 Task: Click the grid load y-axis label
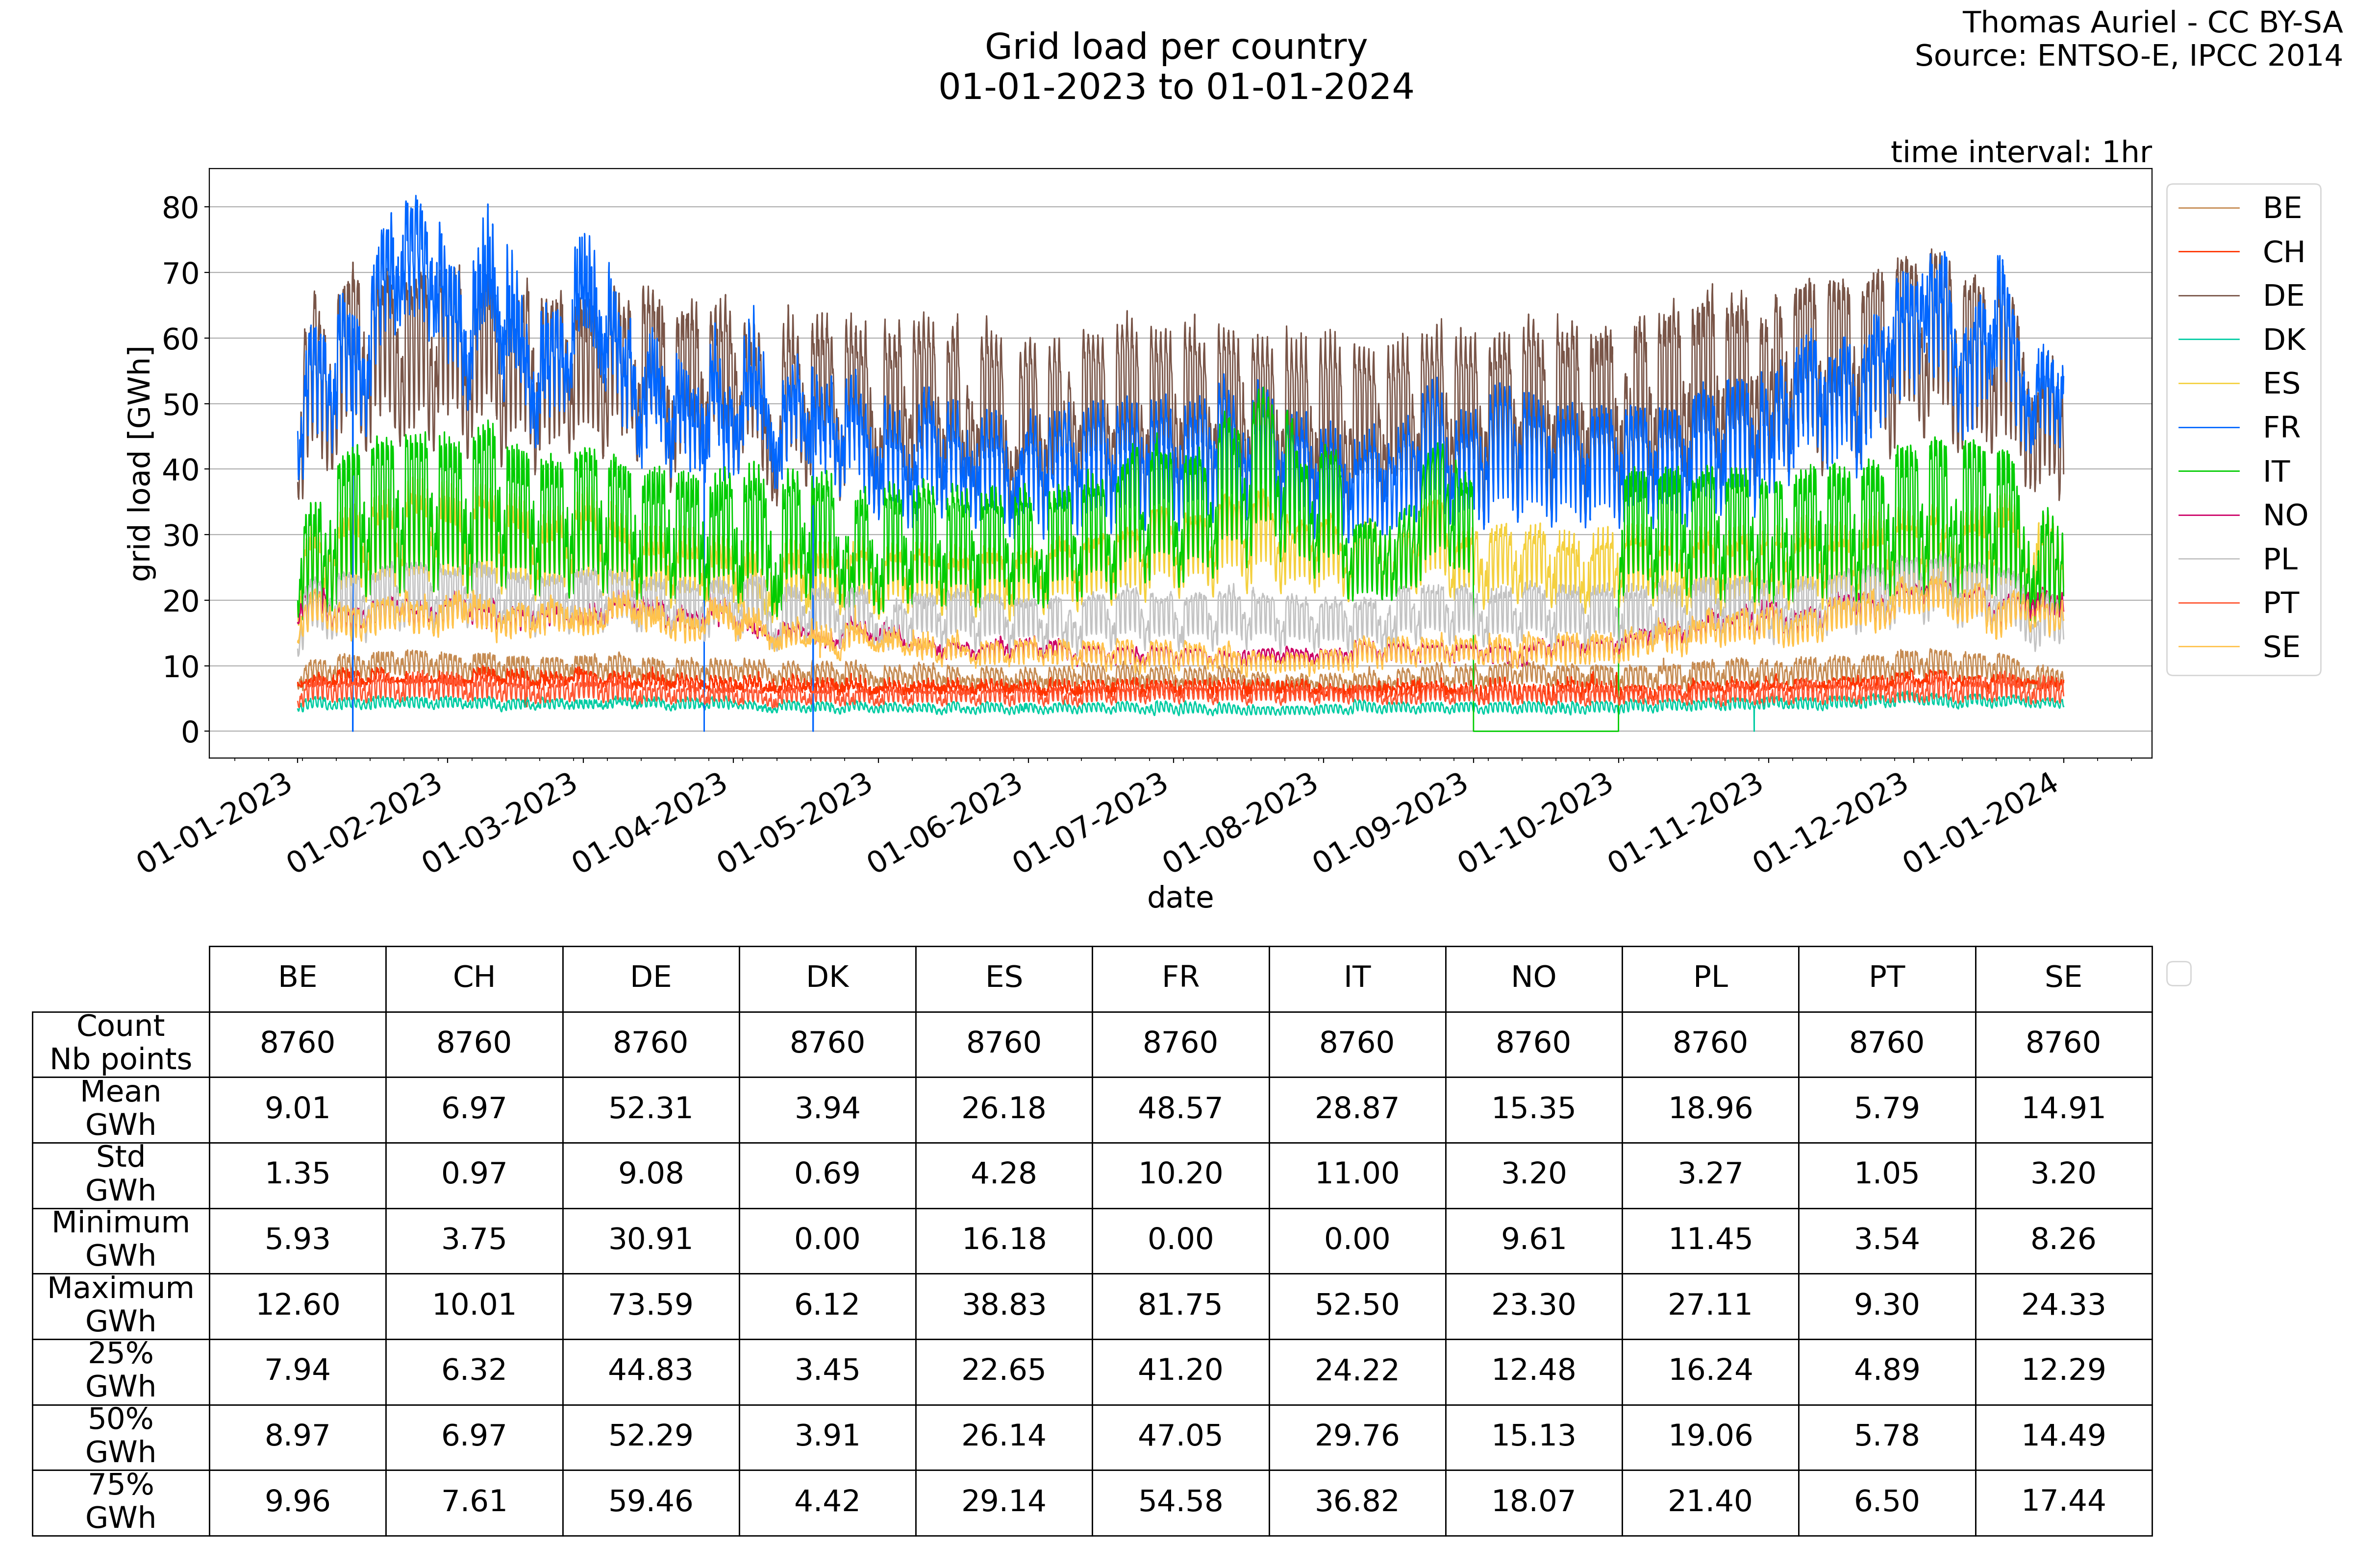point(141,463)
